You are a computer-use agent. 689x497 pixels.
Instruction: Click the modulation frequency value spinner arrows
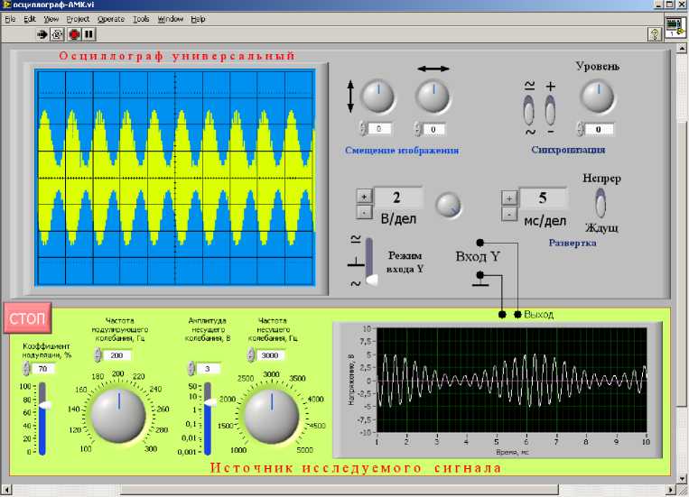(x=99, y=355)
